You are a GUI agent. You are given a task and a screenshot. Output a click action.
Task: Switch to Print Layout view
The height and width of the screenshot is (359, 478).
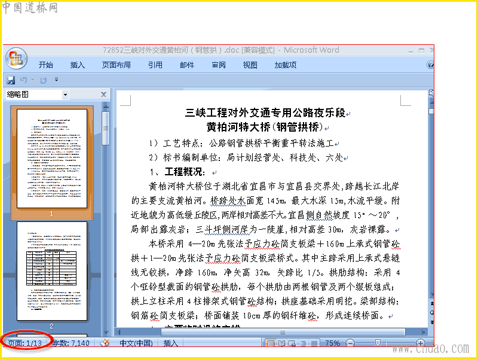point(271,343)
